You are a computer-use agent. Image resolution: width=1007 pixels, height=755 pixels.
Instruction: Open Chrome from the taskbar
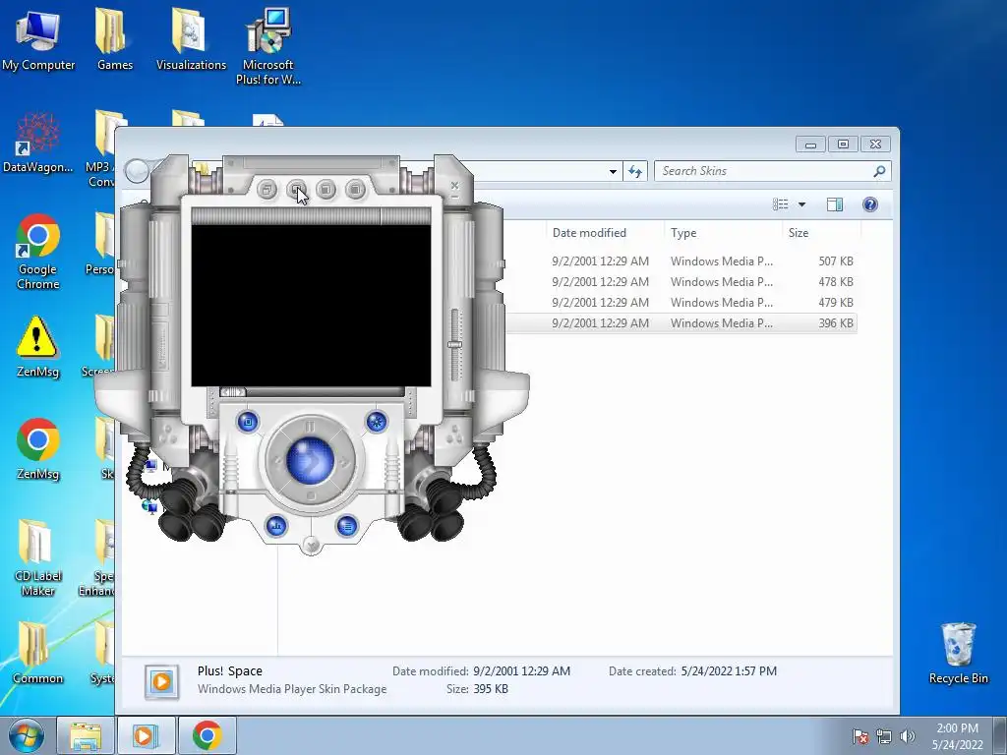[207, 735]
